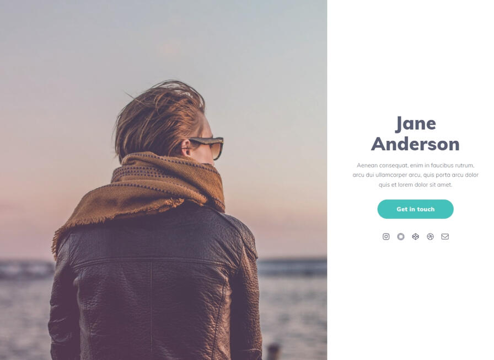Click the circular ring social icon
Screen dimensions: 494x360
coord(401,237)
